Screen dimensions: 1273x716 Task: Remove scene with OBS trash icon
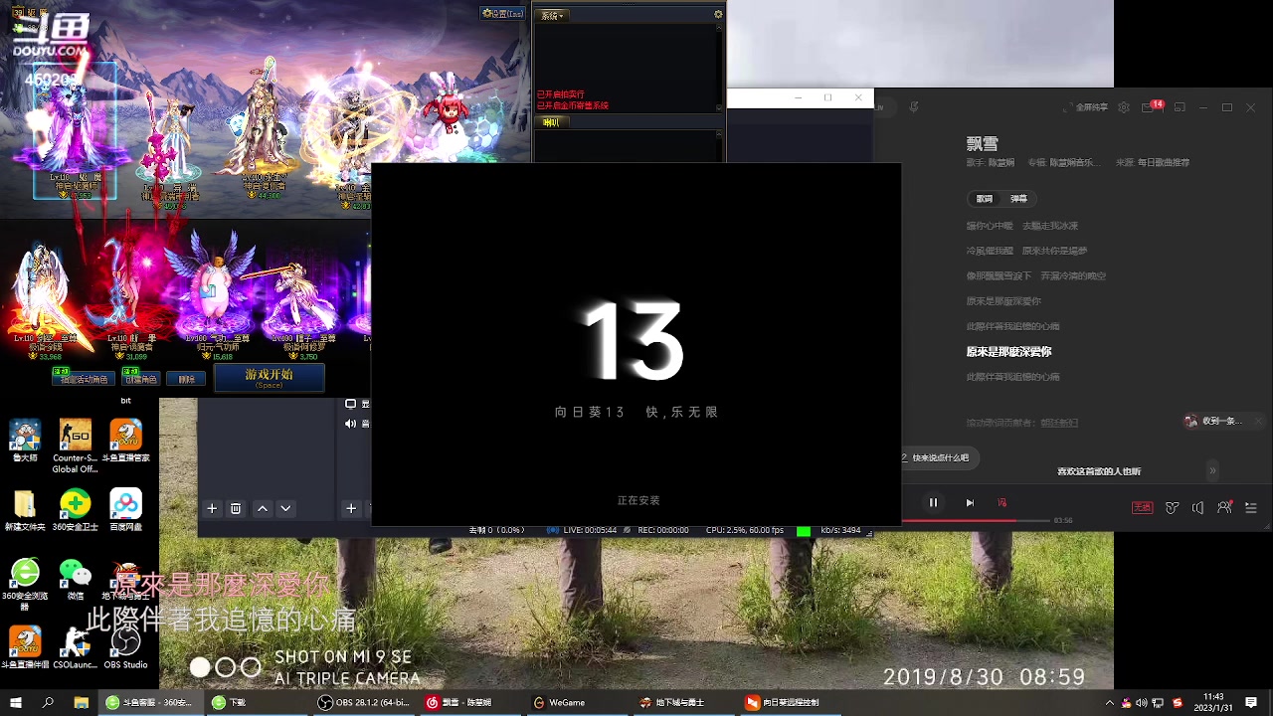236,508
